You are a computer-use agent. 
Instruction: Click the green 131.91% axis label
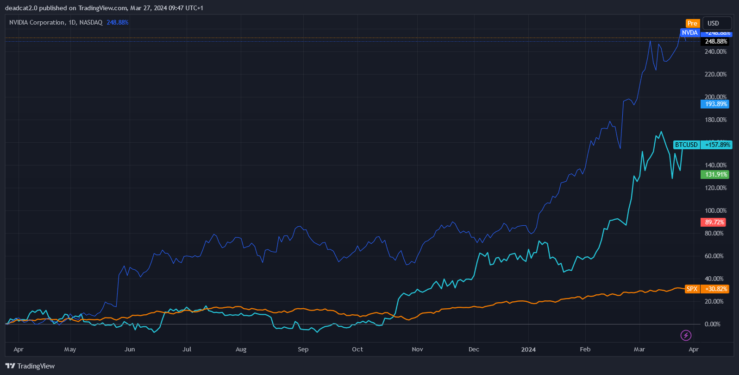(716, 174)
